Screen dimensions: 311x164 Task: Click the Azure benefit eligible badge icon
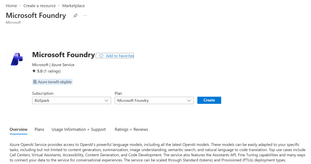pos(35,82)
